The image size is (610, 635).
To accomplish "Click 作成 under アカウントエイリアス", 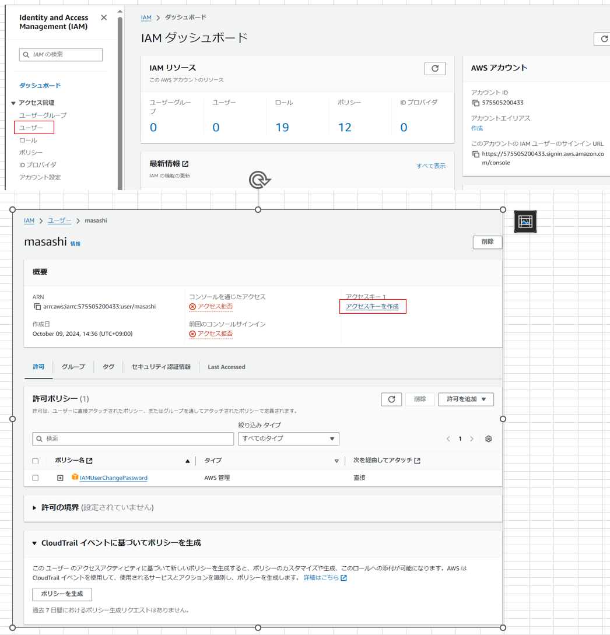I will tap(476, 128).
